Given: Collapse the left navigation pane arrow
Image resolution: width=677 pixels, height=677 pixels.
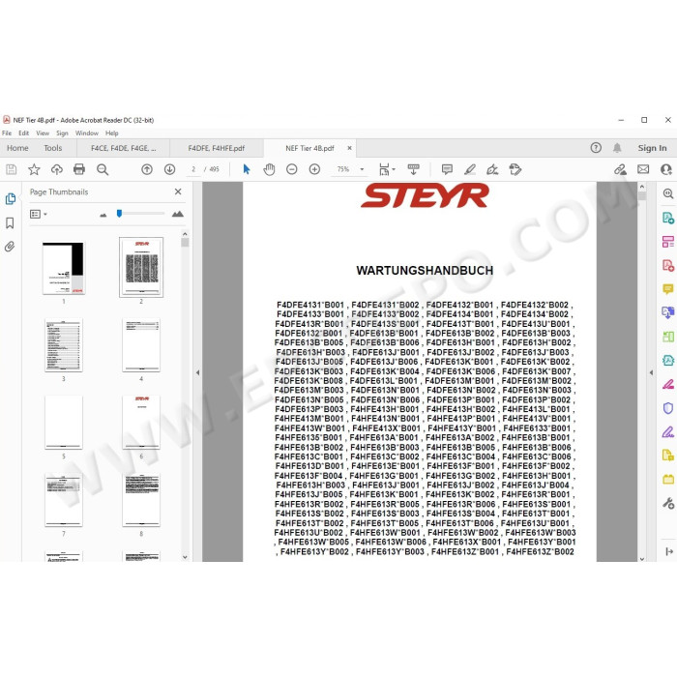Looking at the screenshot, I should click(197, 372).
